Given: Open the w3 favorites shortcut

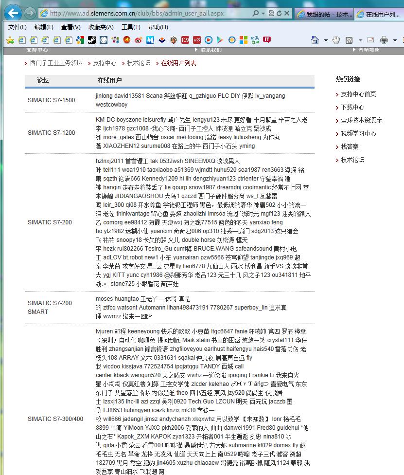Looking at the screenshot, I should click(197, 40).
